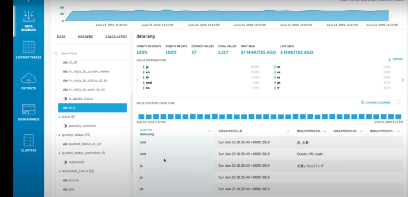This screenshot has height=197, width=408.
Task: Click last bar in field content timeline
Action: 398,117
